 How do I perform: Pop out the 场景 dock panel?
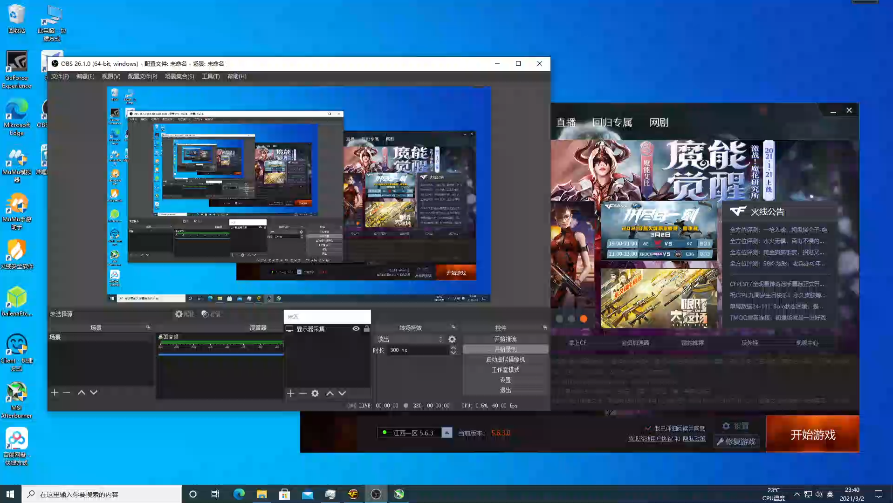click(148, 327)
